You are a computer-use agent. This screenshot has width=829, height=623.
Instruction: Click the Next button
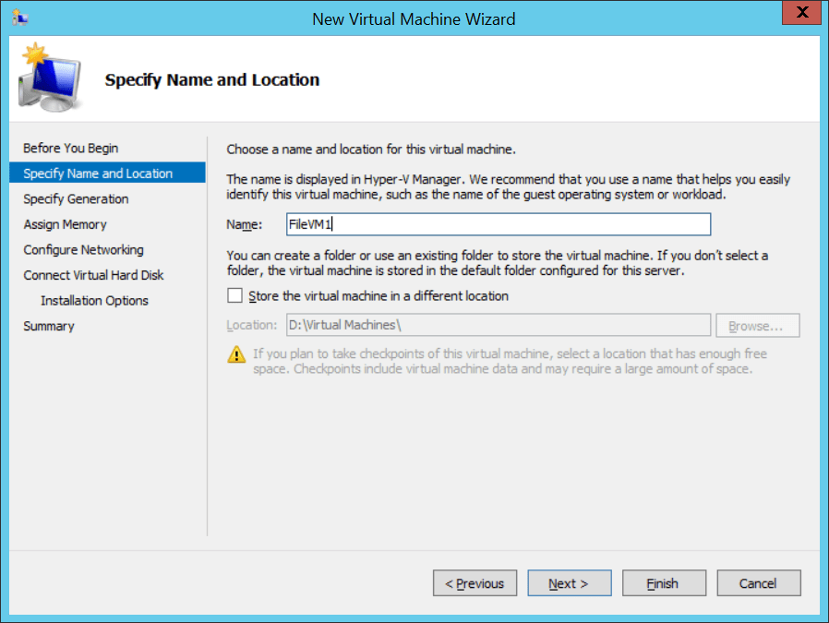pos(570,582)
